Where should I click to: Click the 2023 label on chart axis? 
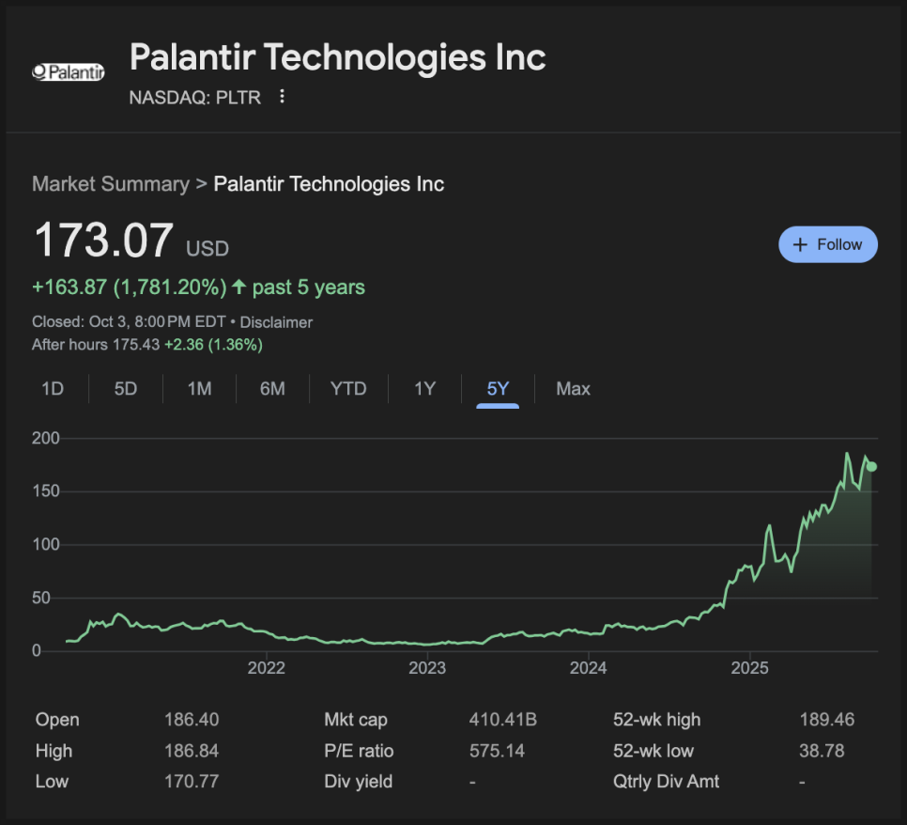click(427, 669)
